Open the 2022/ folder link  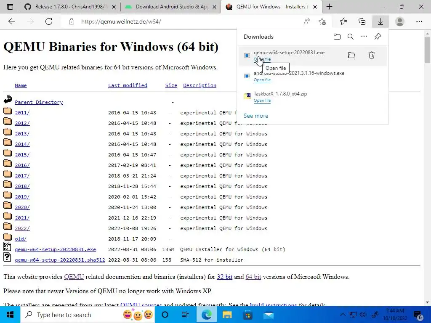tap(22, 228)
